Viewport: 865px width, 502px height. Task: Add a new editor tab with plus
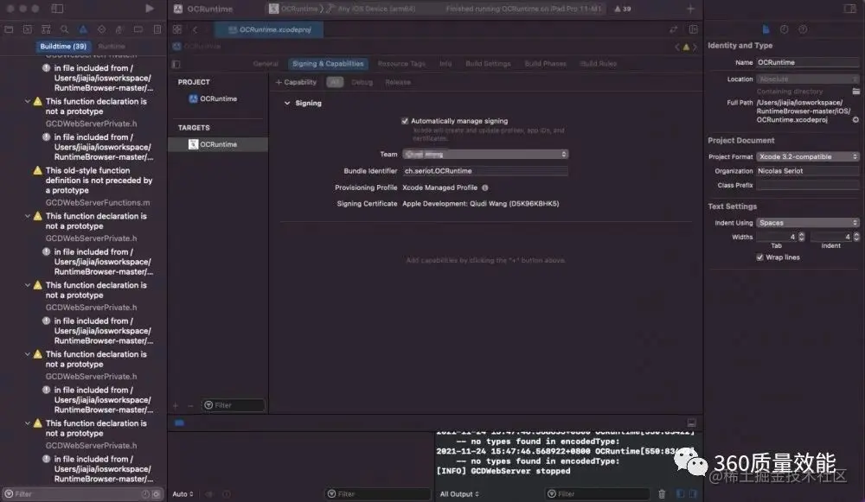pyautogui.click(x=690, y=9)
